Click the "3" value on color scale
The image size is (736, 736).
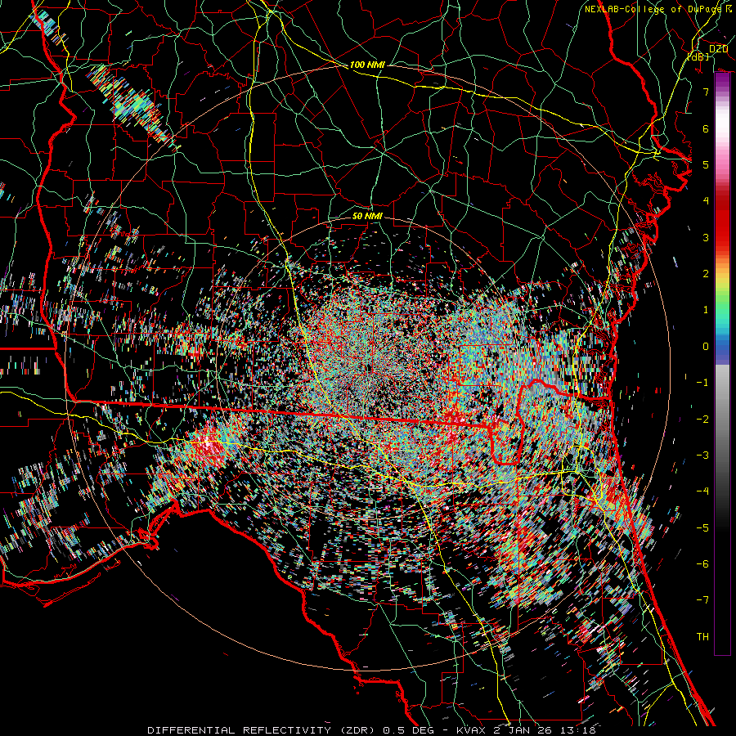706,237
